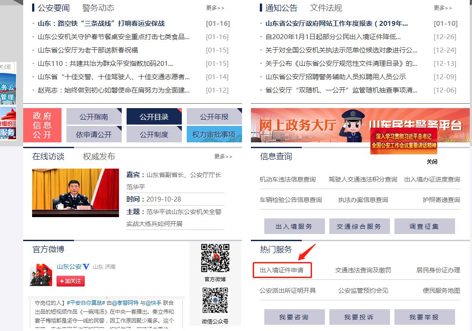Open 公安监管预约会见 service

tap(363, 291)
